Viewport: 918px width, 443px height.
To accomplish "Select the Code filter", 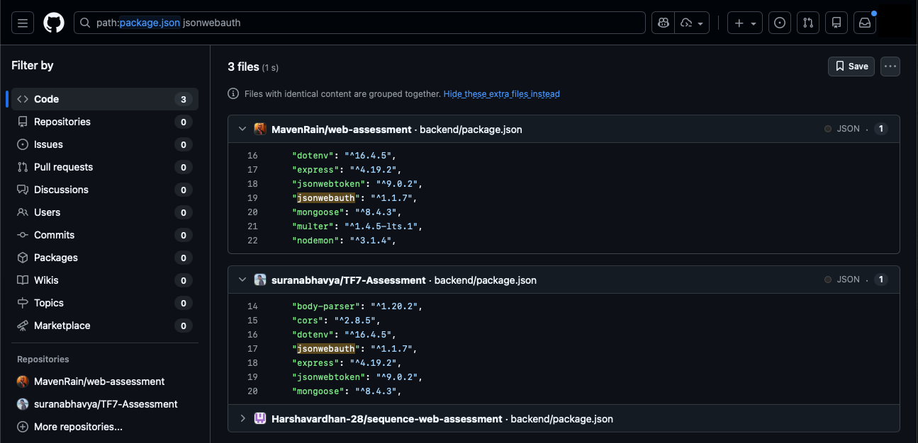I will click(105, 99).
